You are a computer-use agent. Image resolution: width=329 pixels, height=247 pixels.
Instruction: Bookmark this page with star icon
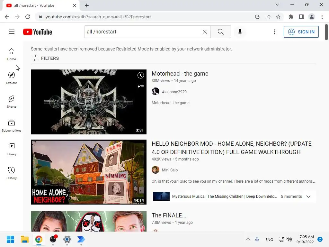pyautogui.click(x=278, y=17)
